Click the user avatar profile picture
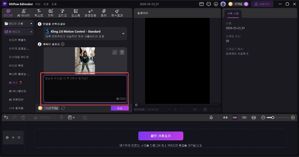This screenshot has width=299, height=157. (223, 4)
